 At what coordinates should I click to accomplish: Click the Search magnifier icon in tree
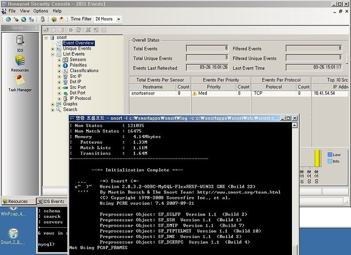(58, 110)
